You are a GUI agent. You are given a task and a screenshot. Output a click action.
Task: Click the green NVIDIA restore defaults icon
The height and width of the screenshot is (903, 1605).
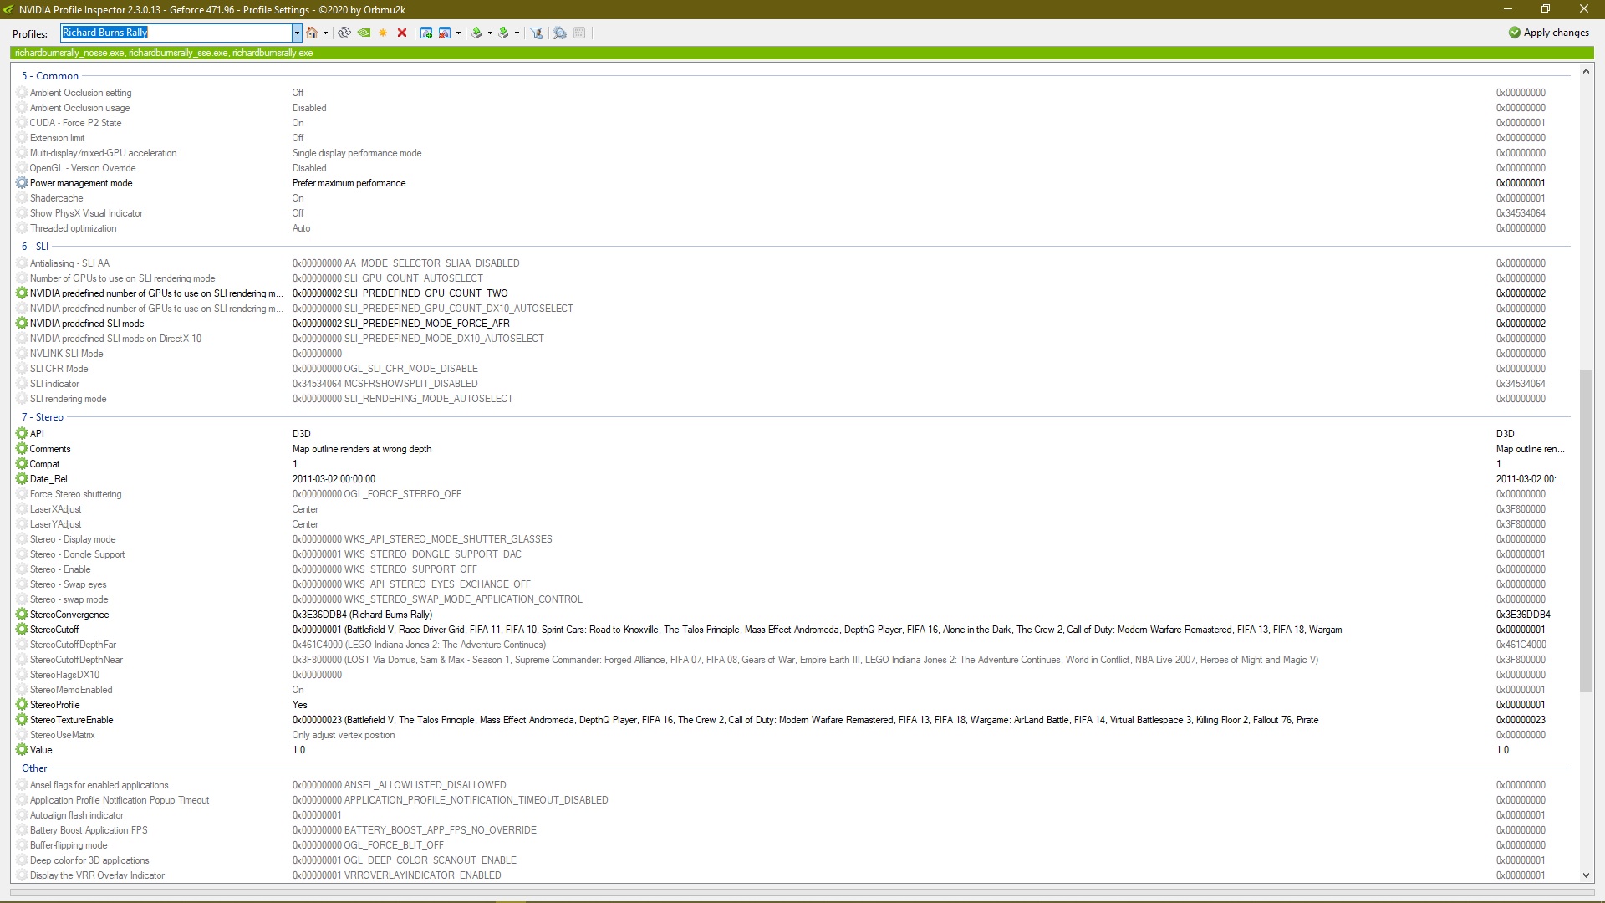point(364,33)
